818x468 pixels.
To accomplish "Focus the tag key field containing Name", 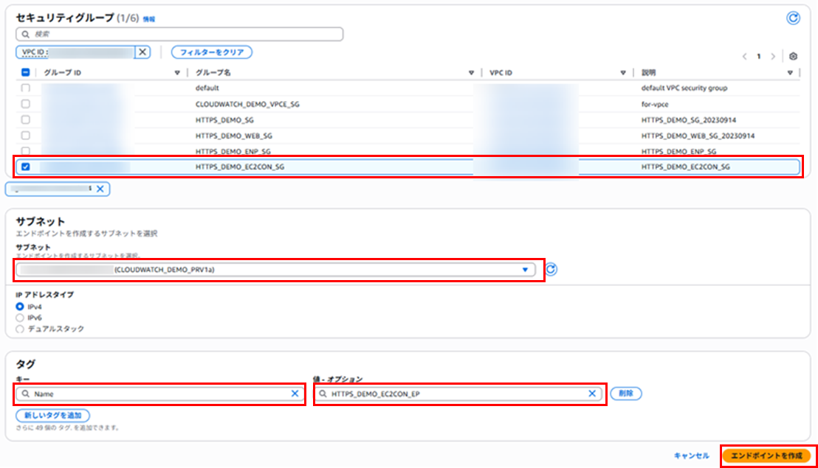I will point(160,394).
